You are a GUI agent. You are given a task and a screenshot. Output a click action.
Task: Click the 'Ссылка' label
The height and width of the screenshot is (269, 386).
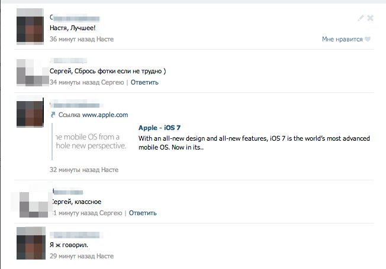click(69, 115)
